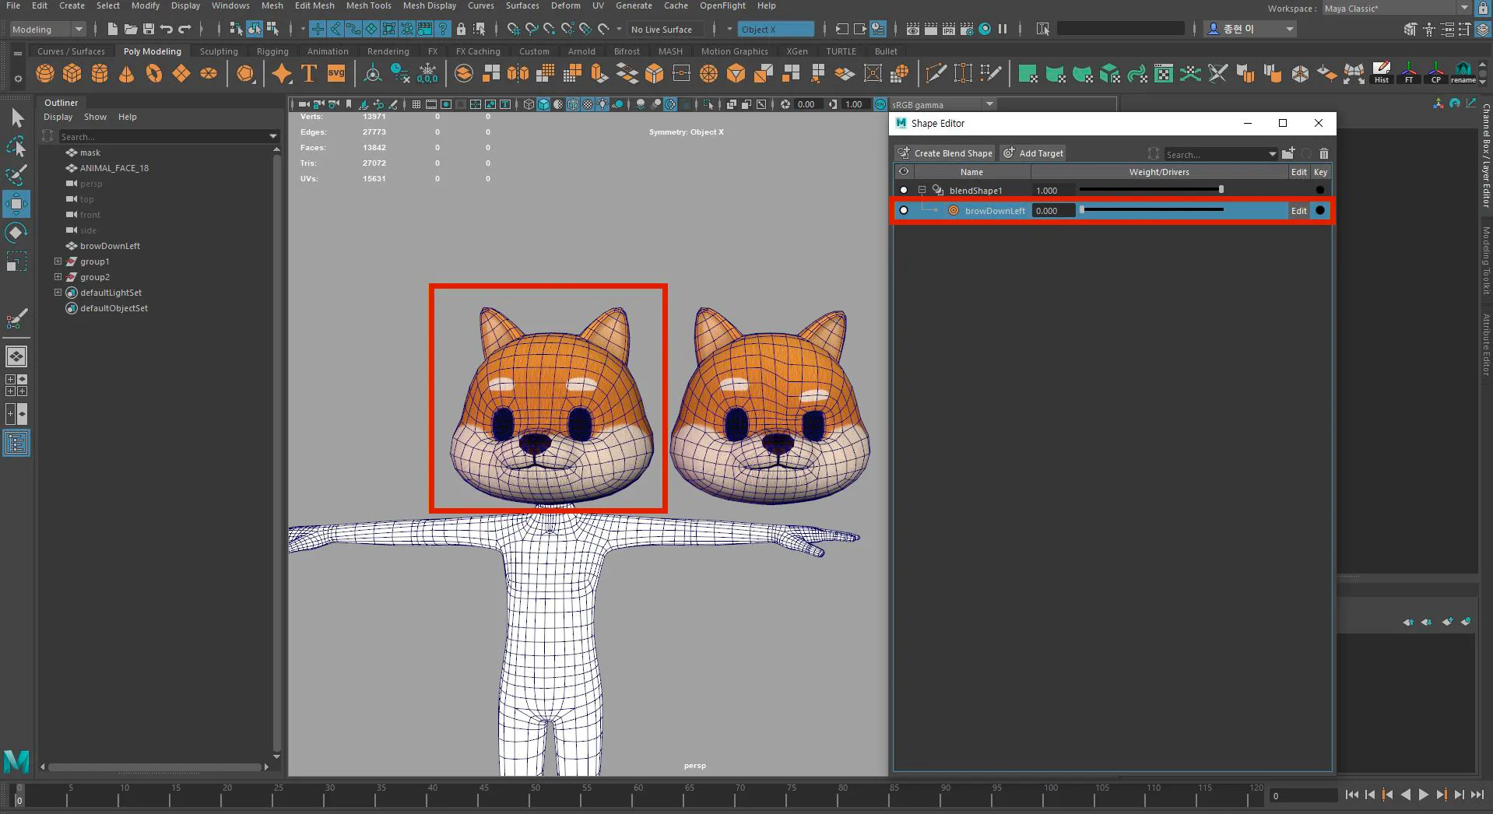
Task: Click the CP center pivot shelf icon
Action: [1435, 73]
